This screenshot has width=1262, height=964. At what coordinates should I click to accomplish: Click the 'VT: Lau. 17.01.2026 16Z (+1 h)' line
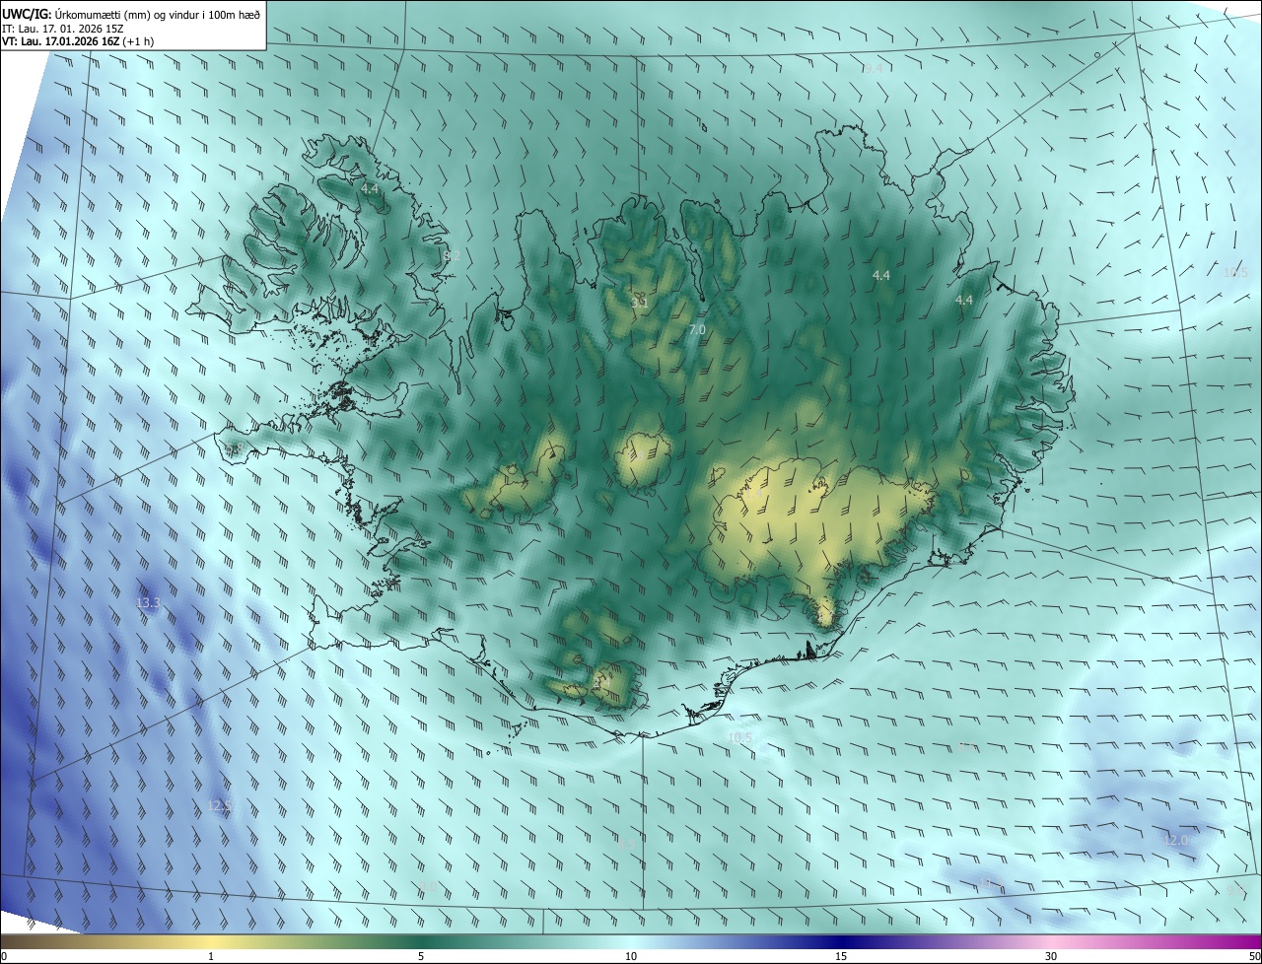point(78,42)
